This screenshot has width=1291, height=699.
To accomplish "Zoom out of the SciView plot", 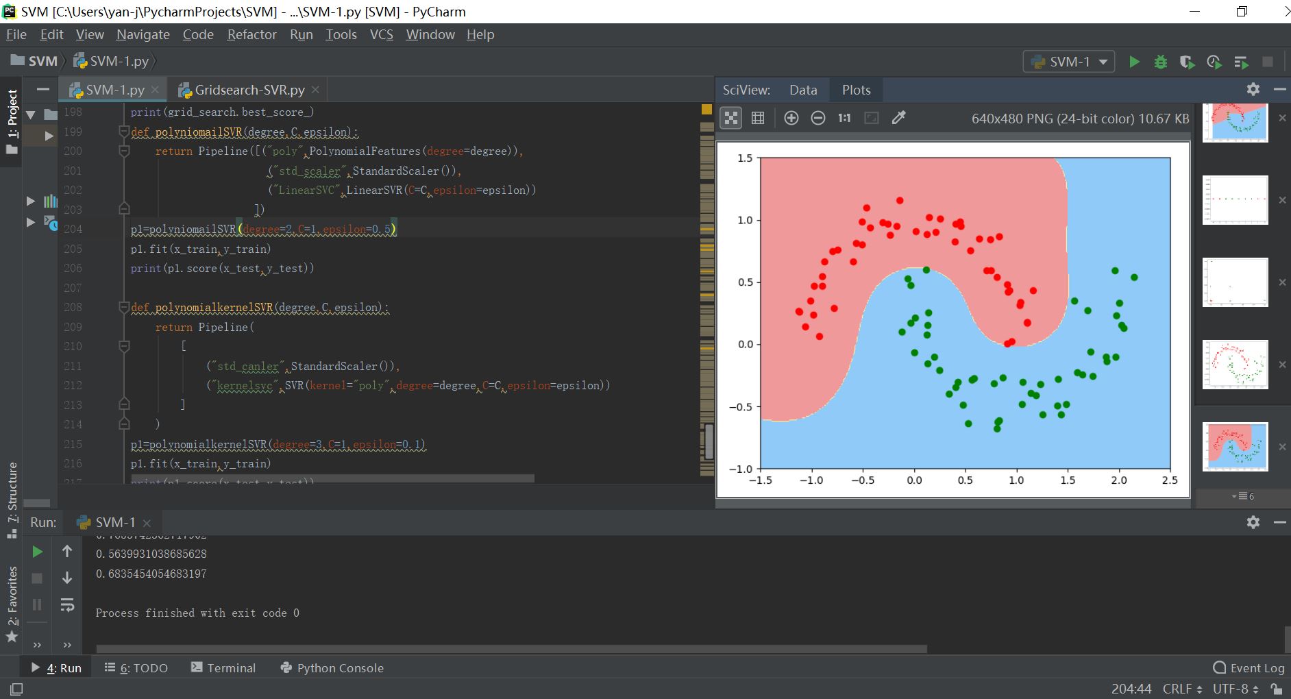I will [817, 118].
